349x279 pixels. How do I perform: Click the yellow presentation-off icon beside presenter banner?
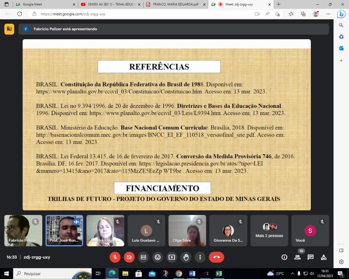pos(9,29)
